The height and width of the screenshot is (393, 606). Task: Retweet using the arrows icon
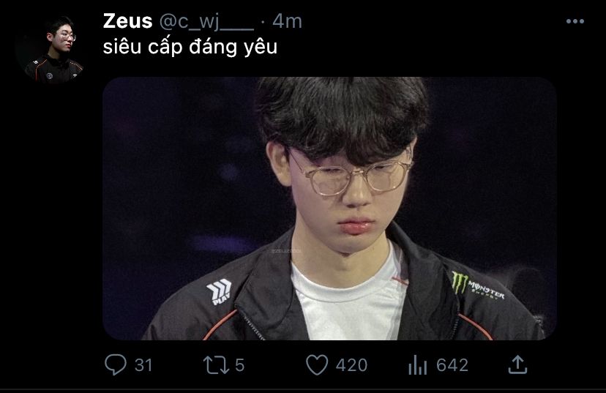coord(216,365)
